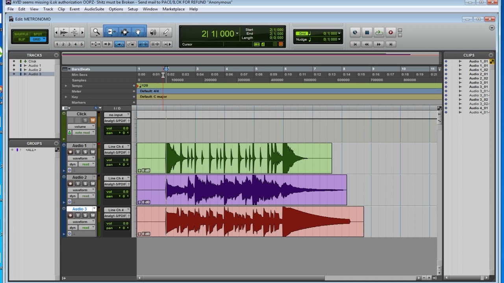
Task: Select Audio 2 in the Tracks list
Action: [x=35, y=70]
